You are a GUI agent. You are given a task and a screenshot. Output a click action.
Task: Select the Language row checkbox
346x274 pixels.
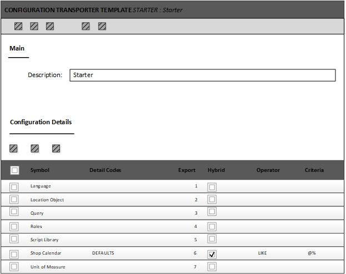(x=14, y=187)
